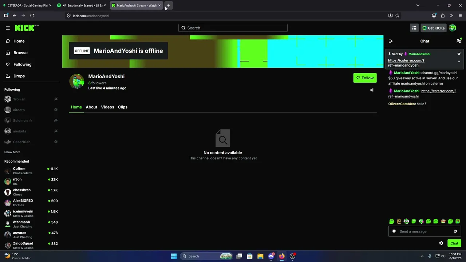Expand followed channels with Show More

(x=12, y=152)
